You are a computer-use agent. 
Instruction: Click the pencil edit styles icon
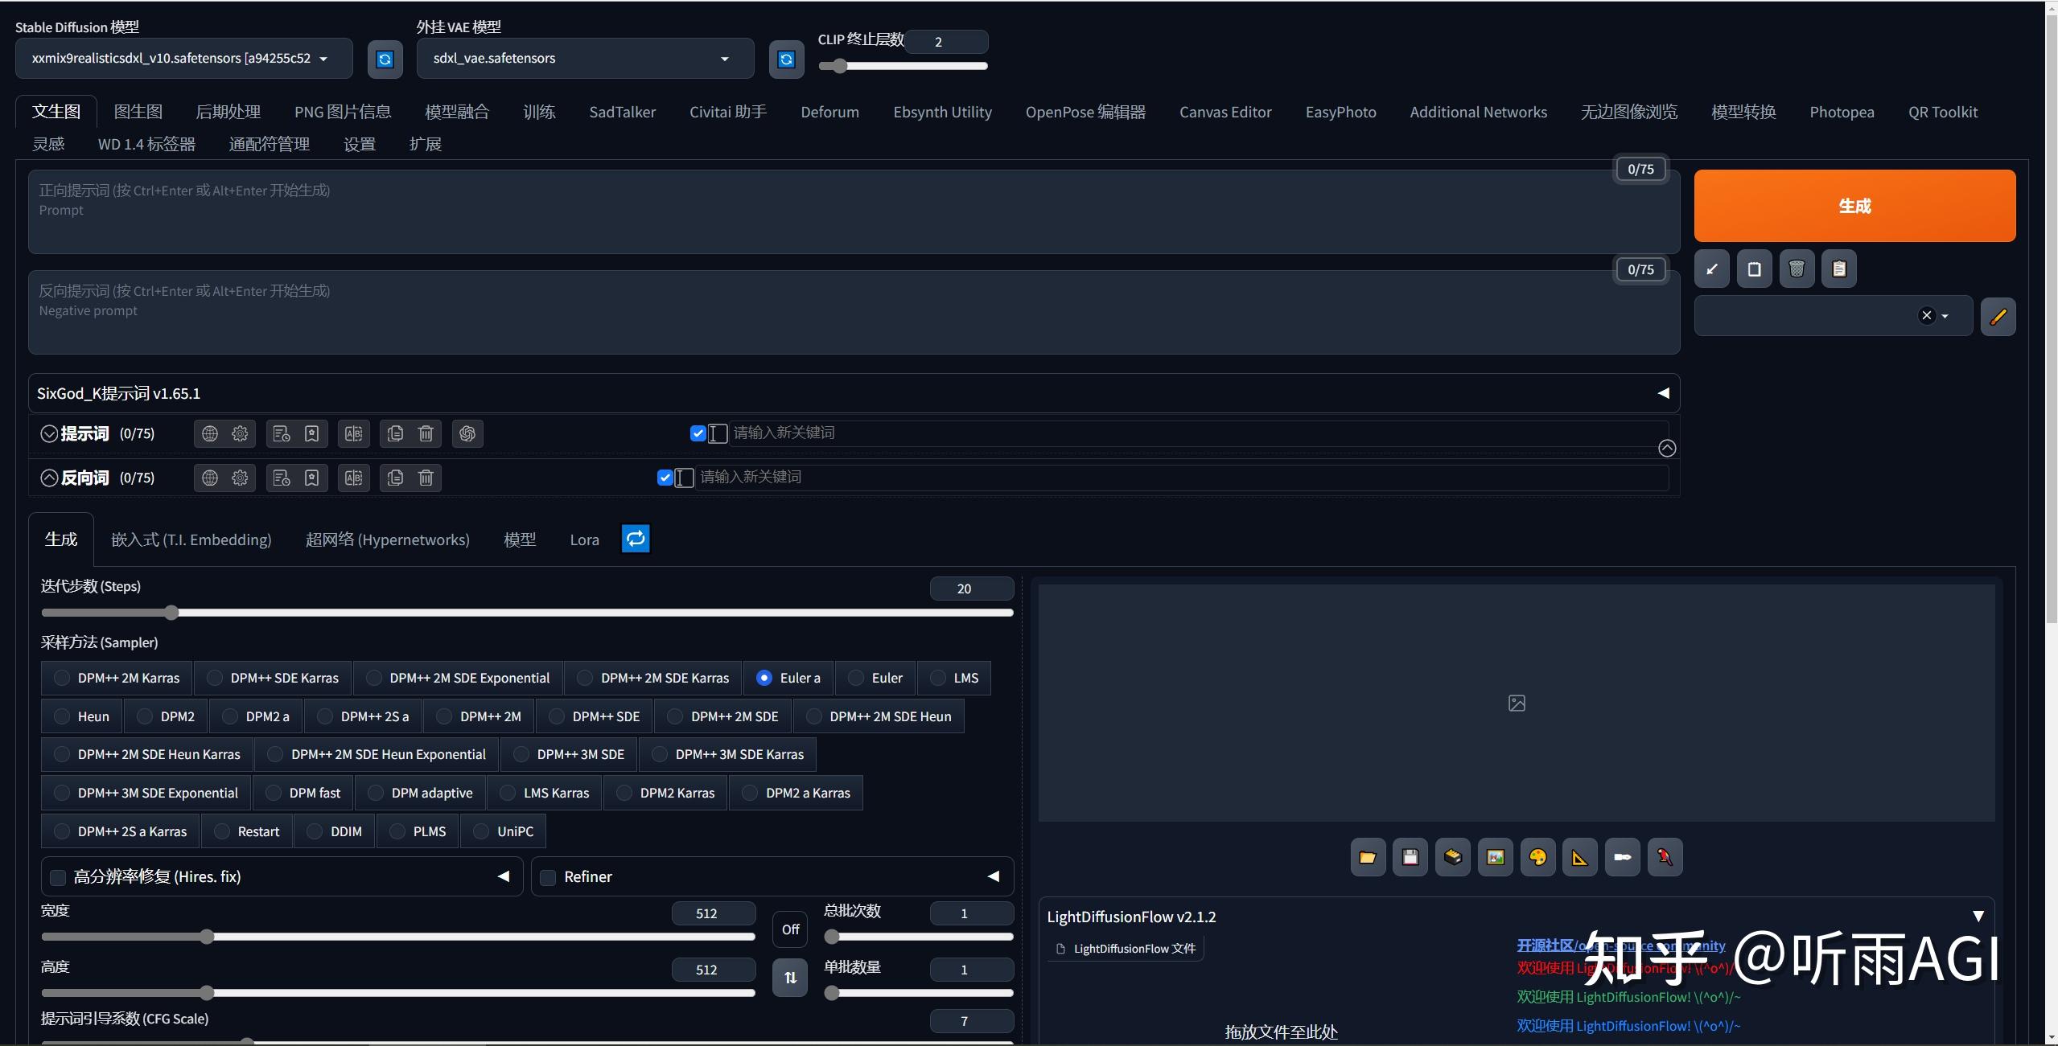point(1998,316)
